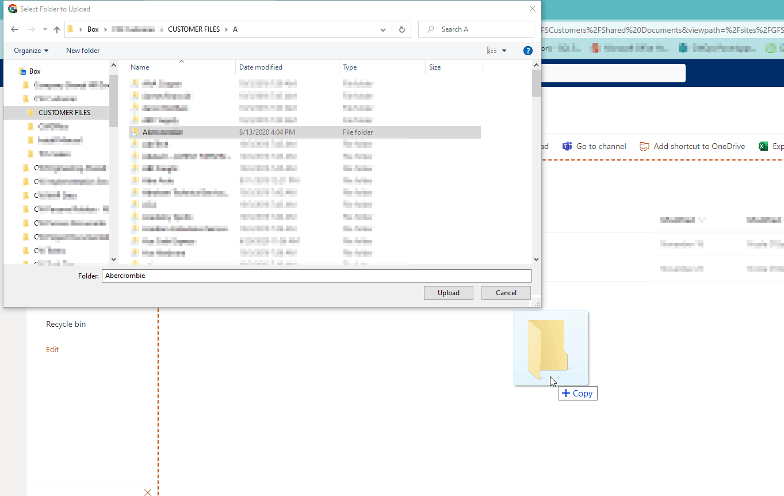Click the Folder name input field
The width and height of the screenshot is (784, 496).
tap(316, 276)
